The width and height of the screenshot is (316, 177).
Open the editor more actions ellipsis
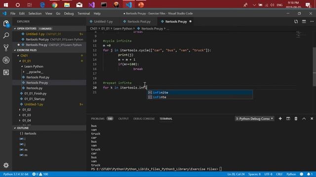coord(312,22)
